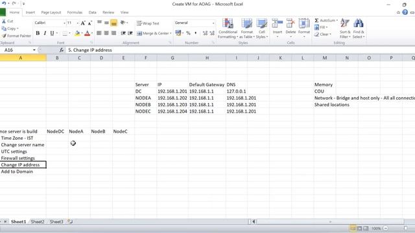The image size is (415, 233).
Task: Click the orientation text angle icon
Action: tap(123, 23)
